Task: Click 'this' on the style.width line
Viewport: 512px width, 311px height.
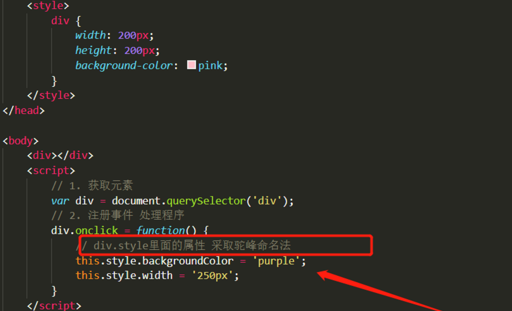Action: [87, 275]
